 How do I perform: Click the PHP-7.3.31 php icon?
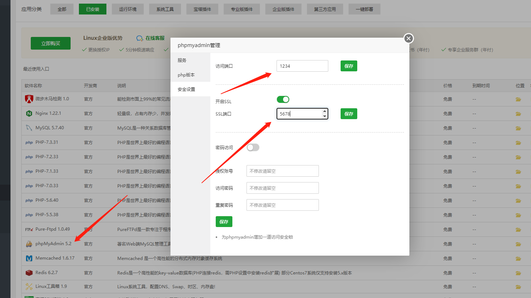point(29,142)
